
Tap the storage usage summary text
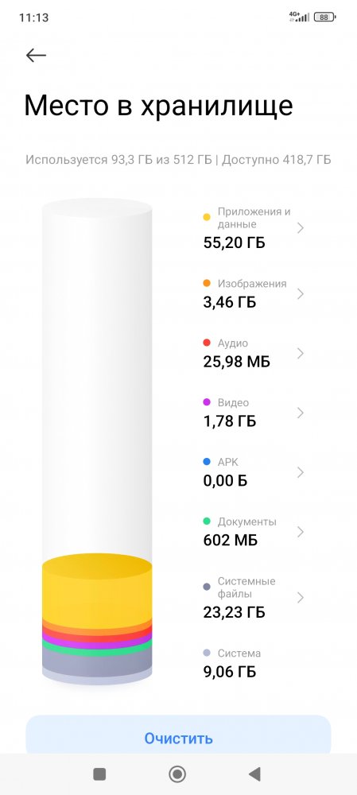(178, 160)
